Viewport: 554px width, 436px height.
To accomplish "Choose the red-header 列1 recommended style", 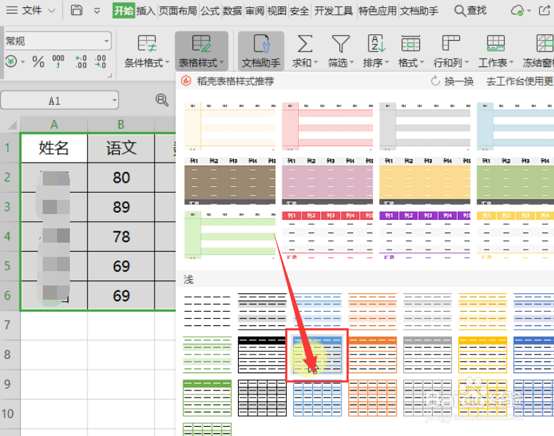I will click(327, 235).
